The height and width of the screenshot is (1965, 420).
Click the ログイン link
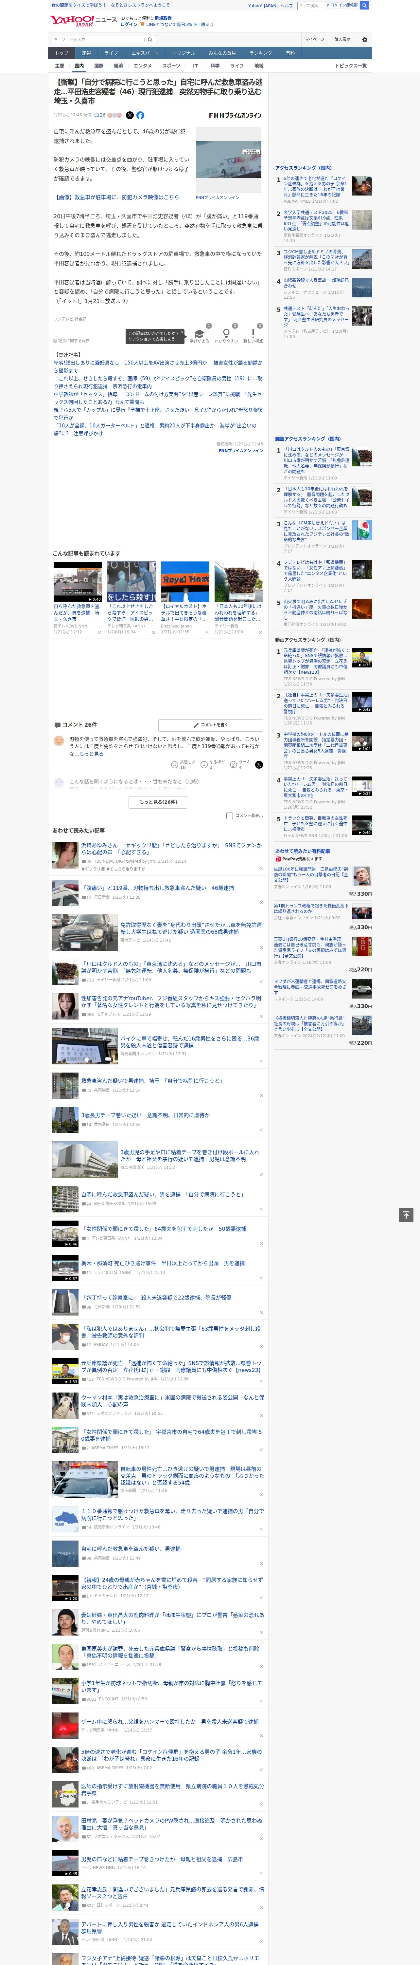point(129,25)
